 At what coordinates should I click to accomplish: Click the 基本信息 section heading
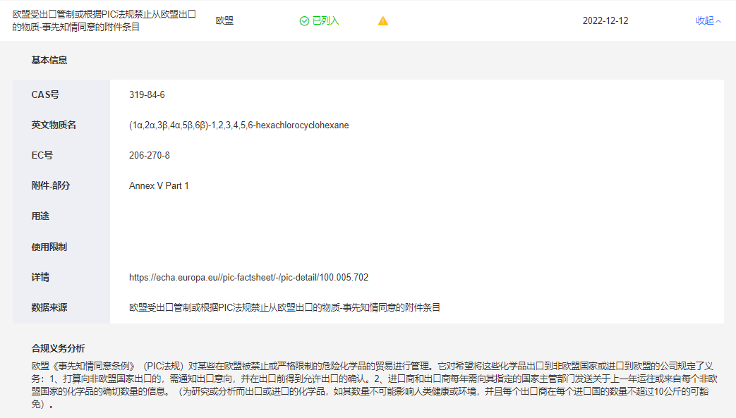(x=49, y=61)
